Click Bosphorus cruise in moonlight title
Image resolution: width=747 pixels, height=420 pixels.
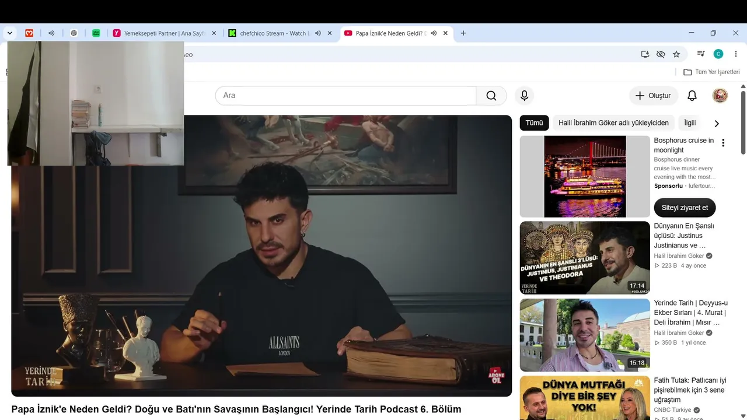(x=684, y=145)
